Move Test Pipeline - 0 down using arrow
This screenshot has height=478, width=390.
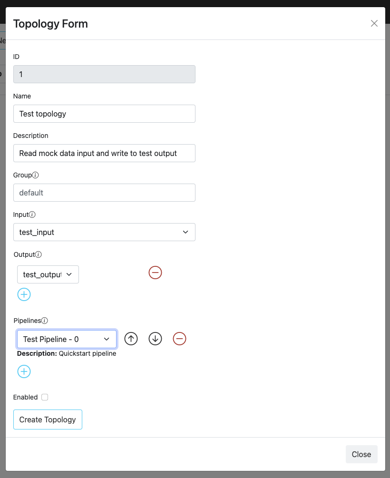click(155, 338)
